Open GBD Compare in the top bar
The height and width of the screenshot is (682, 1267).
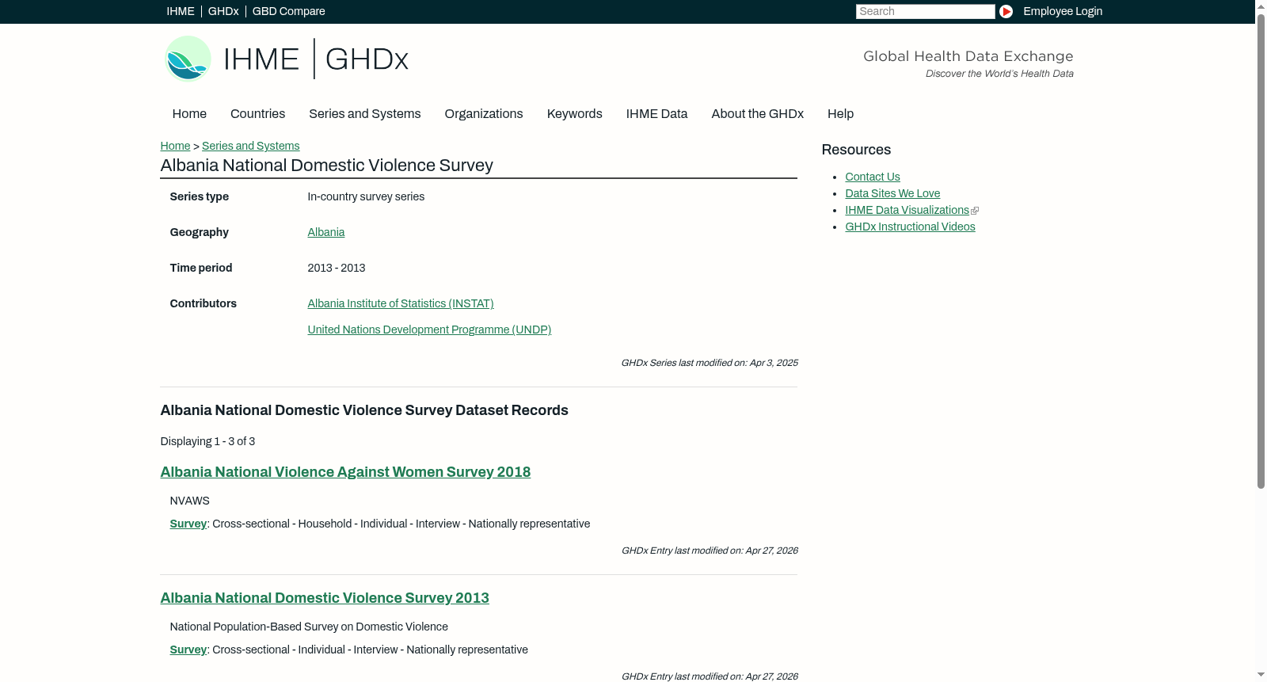[x=288, y=11]
